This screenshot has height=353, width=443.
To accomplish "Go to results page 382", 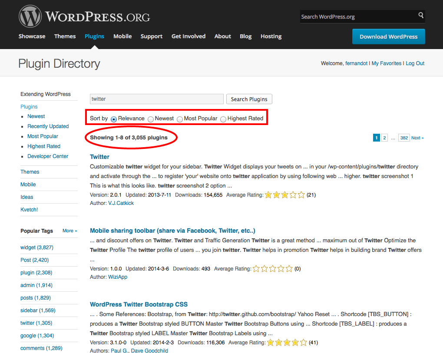I will 404,138.
